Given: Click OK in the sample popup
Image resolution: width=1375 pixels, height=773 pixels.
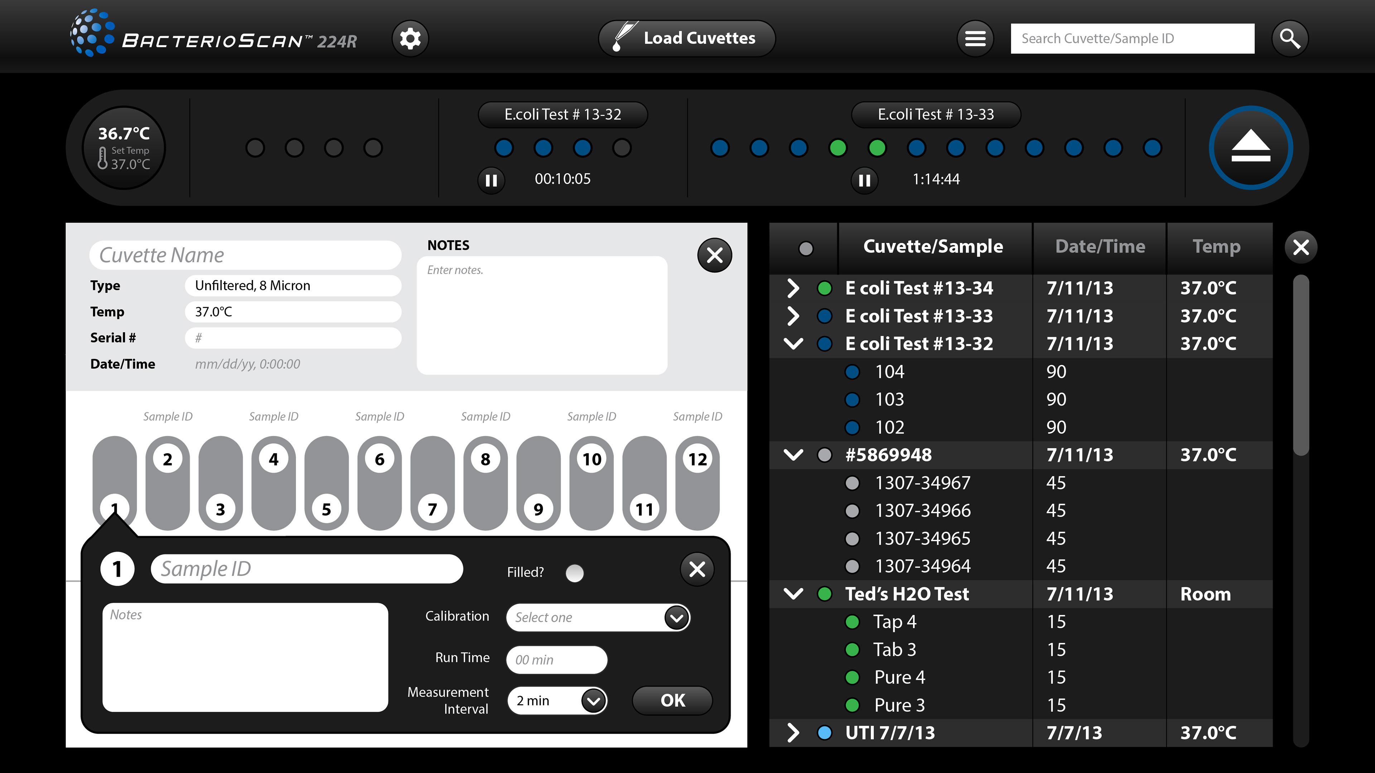Looking at the screenshot, I should click(672, 700).
